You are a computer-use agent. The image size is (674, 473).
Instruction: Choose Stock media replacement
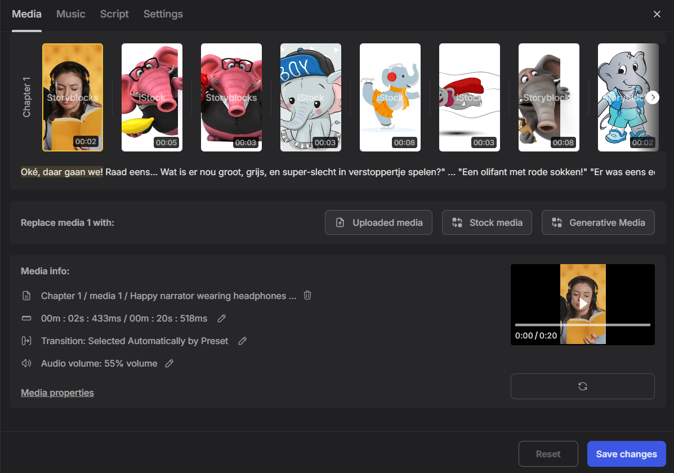[x=487, y=222]
